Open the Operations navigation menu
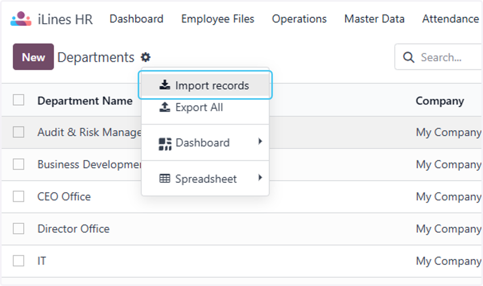Image resolution: width=483 pixels, height=286 pixels. 299,19
